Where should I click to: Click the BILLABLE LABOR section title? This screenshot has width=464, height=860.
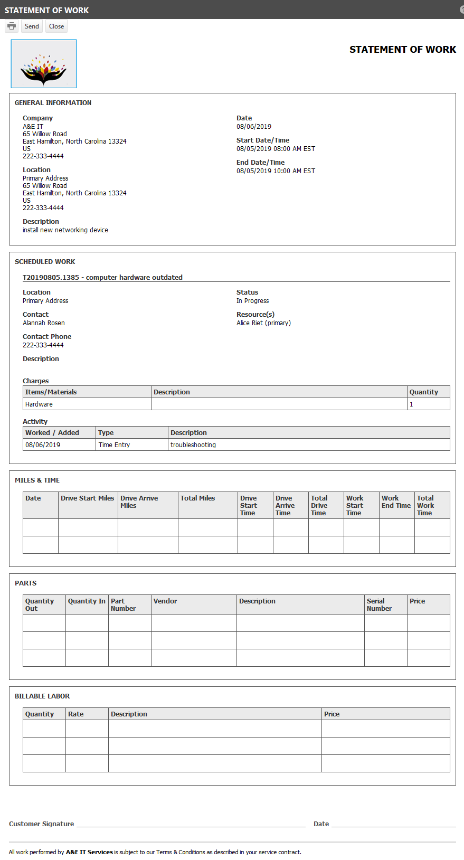[42, 696]
